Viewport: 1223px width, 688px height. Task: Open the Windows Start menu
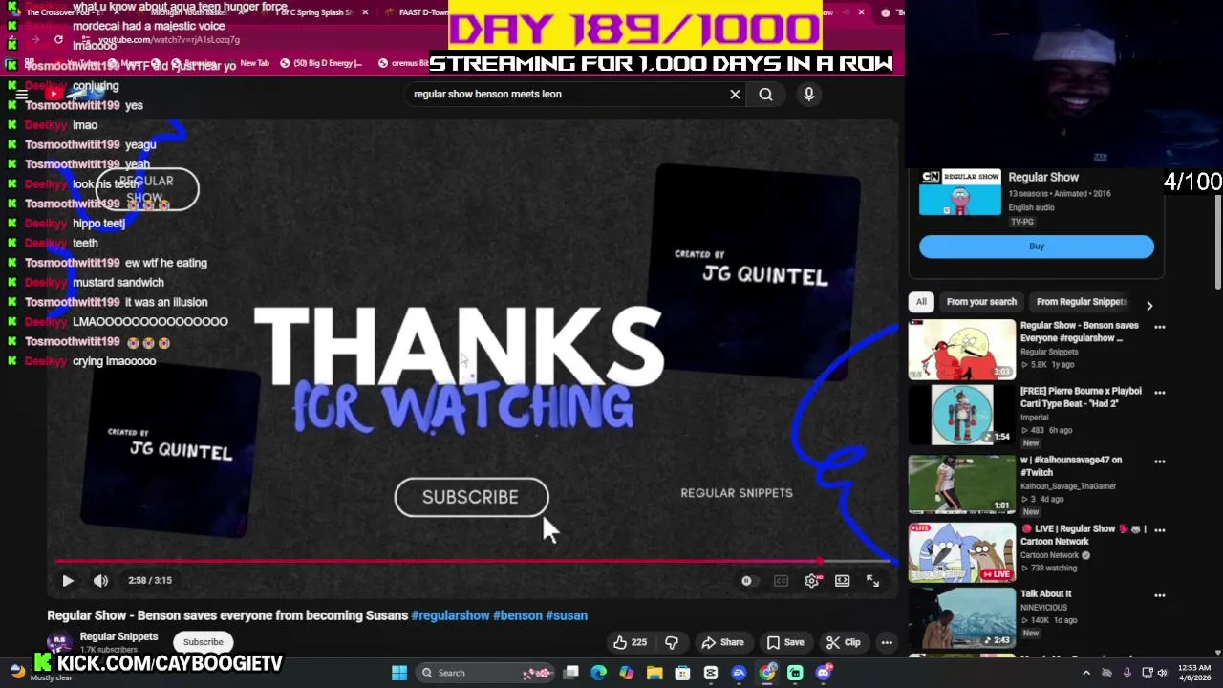(399, 673)
